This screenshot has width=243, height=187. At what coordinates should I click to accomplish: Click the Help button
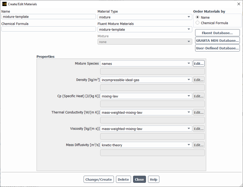point(154,179)
